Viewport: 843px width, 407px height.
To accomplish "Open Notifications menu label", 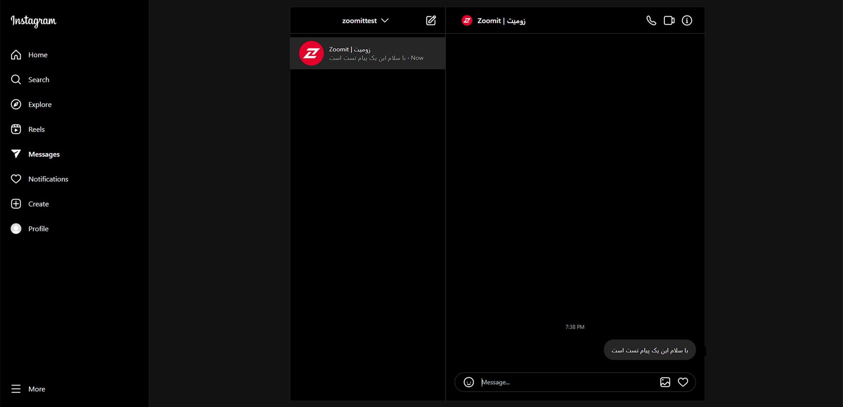I will (48, 179).
